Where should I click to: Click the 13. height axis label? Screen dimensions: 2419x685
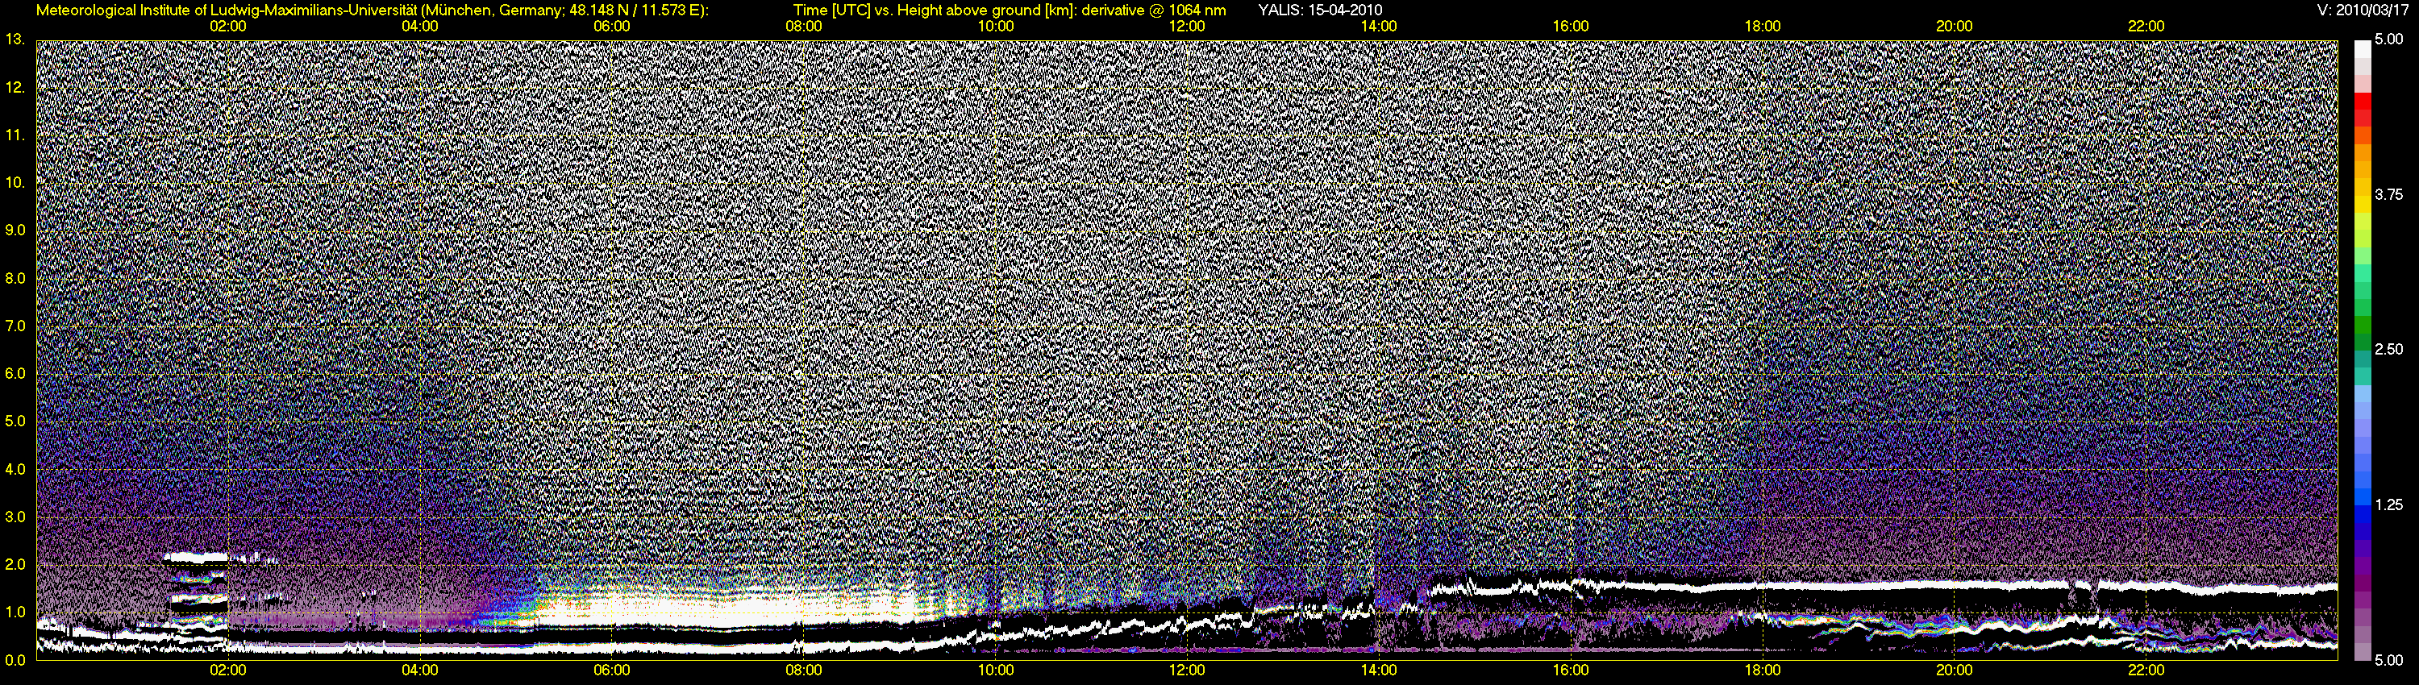click(x=15, y=39)
